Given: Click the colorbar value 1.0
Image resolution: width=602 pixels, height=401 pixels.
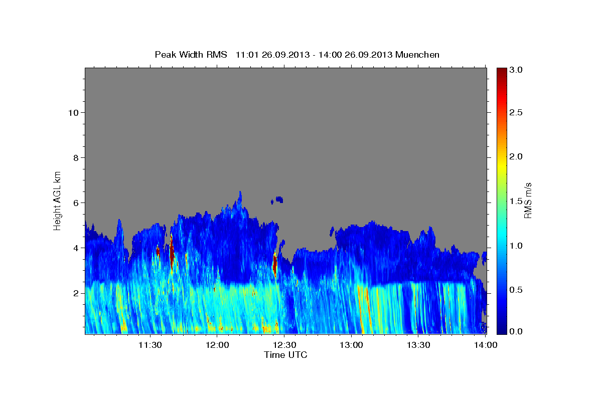Looking at the screenshot, I should point(517,246).
